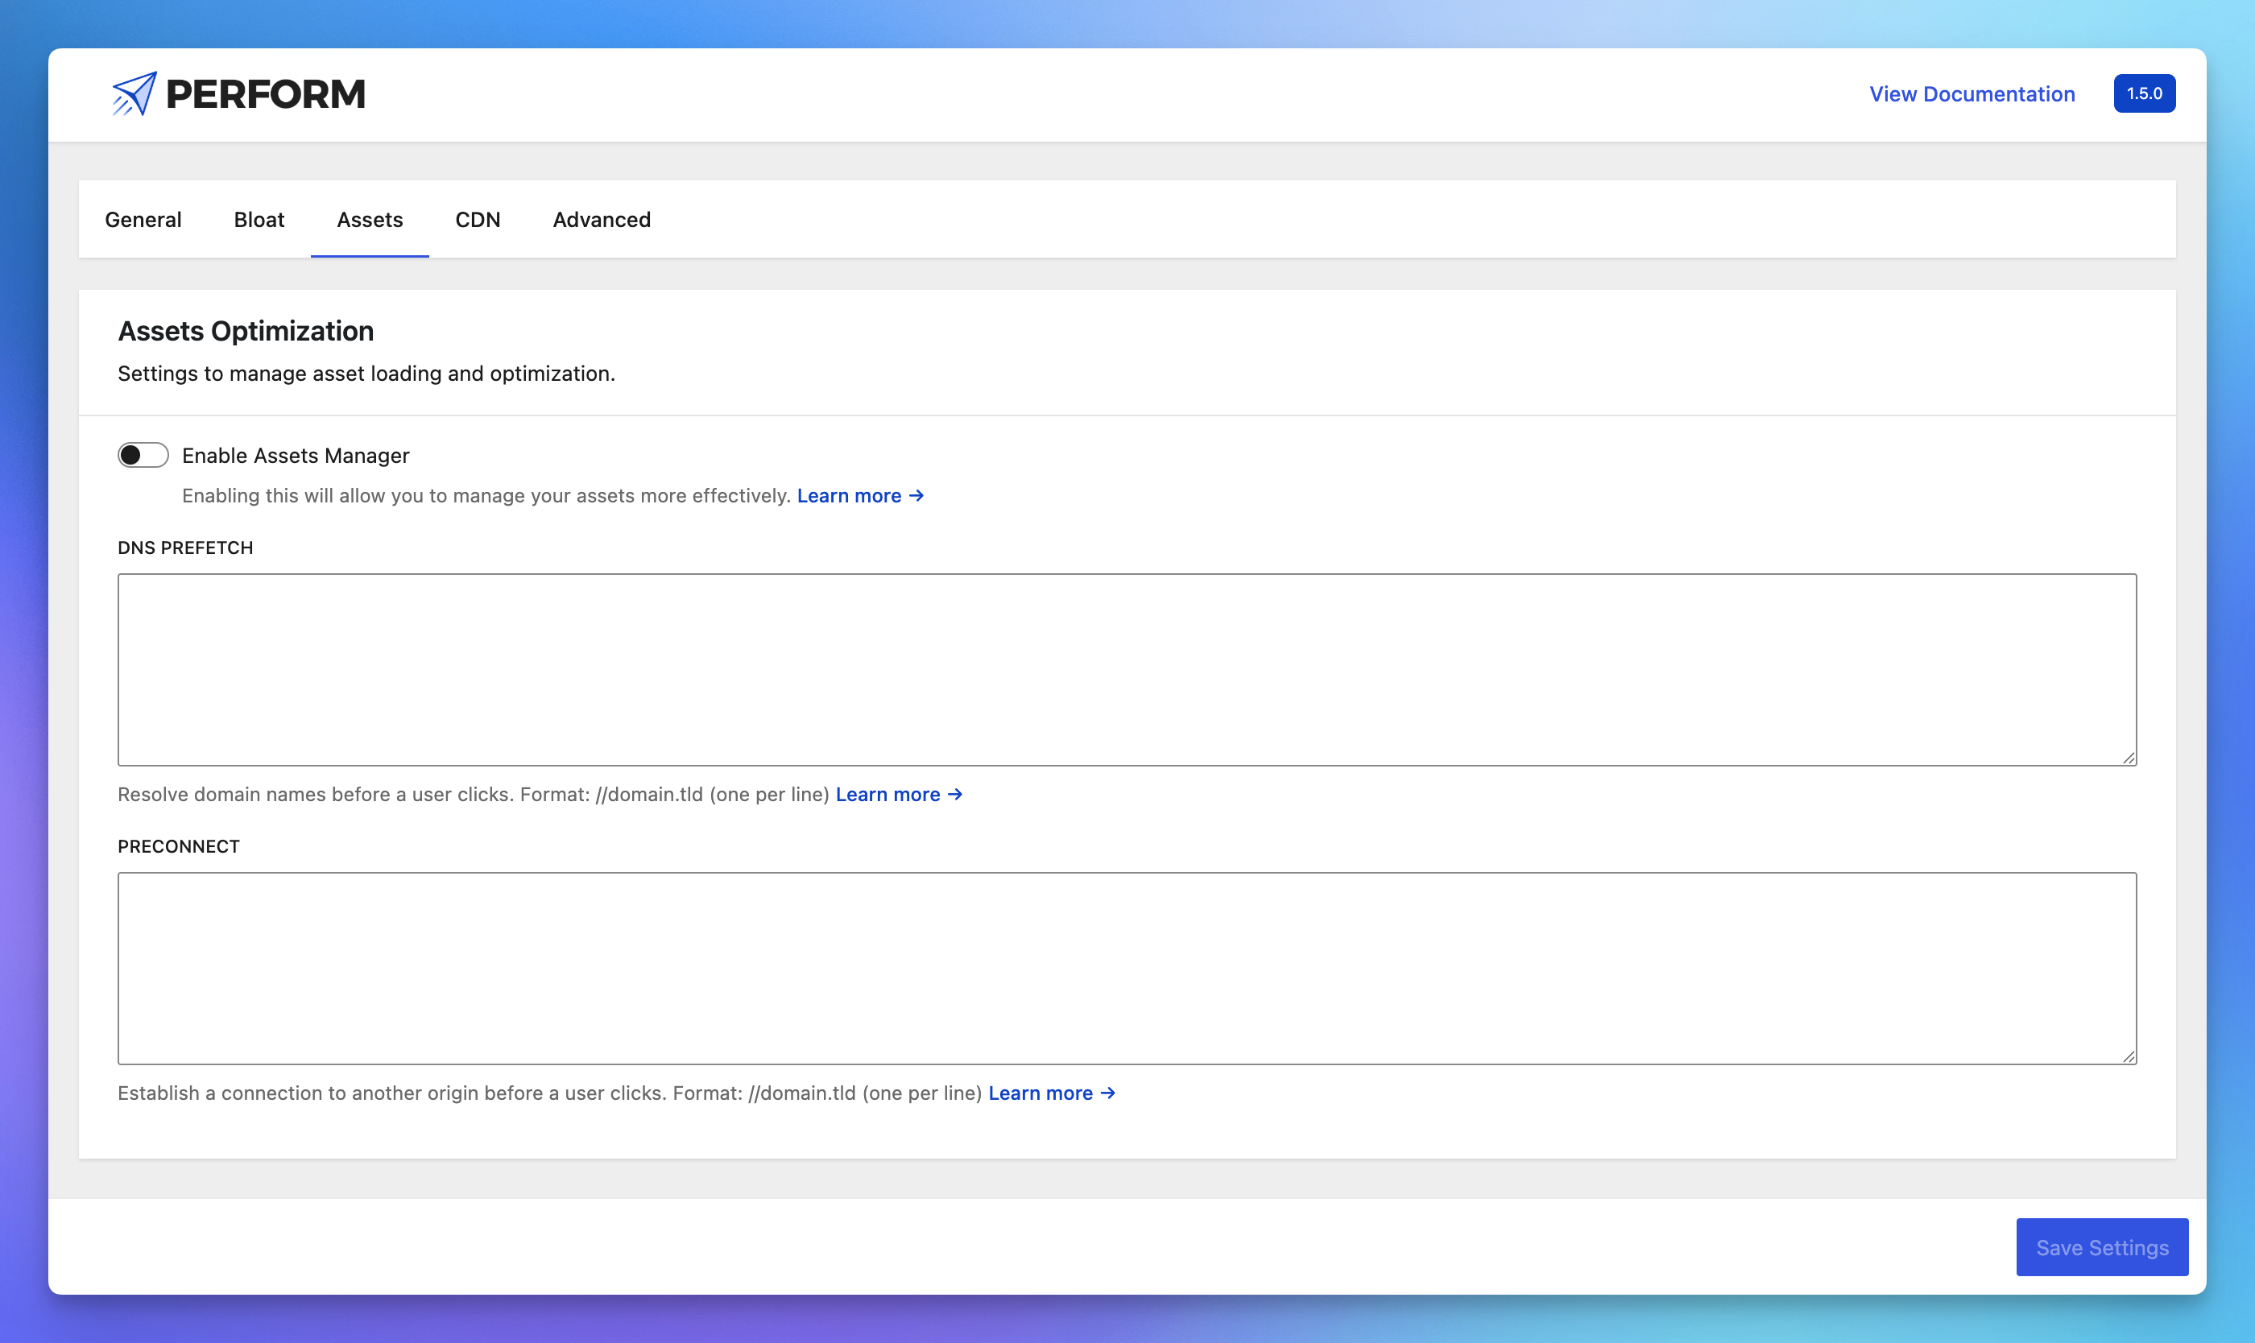
Task: Open the View Documentation link
Action: 1972,94
